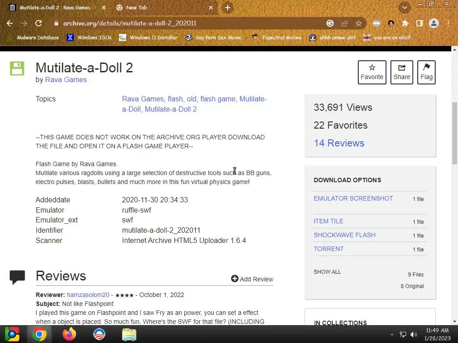Click the identifier 'mutilate-a-doll-2_202011' value

[161, 230]
